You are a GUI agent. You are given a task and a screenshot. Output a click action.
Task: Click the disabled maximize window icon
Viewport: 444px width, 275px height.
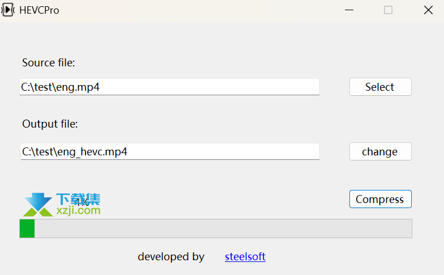pyautogui.click(x=388, y=10)
